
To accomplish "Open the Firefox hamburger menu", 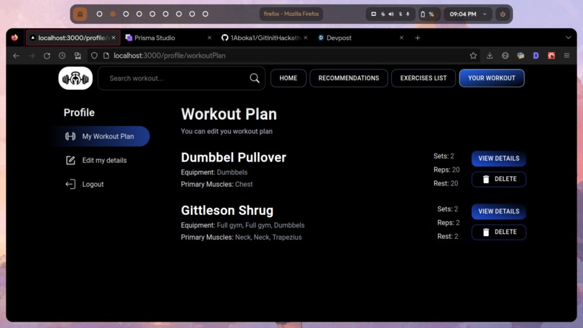I will 566,56.
